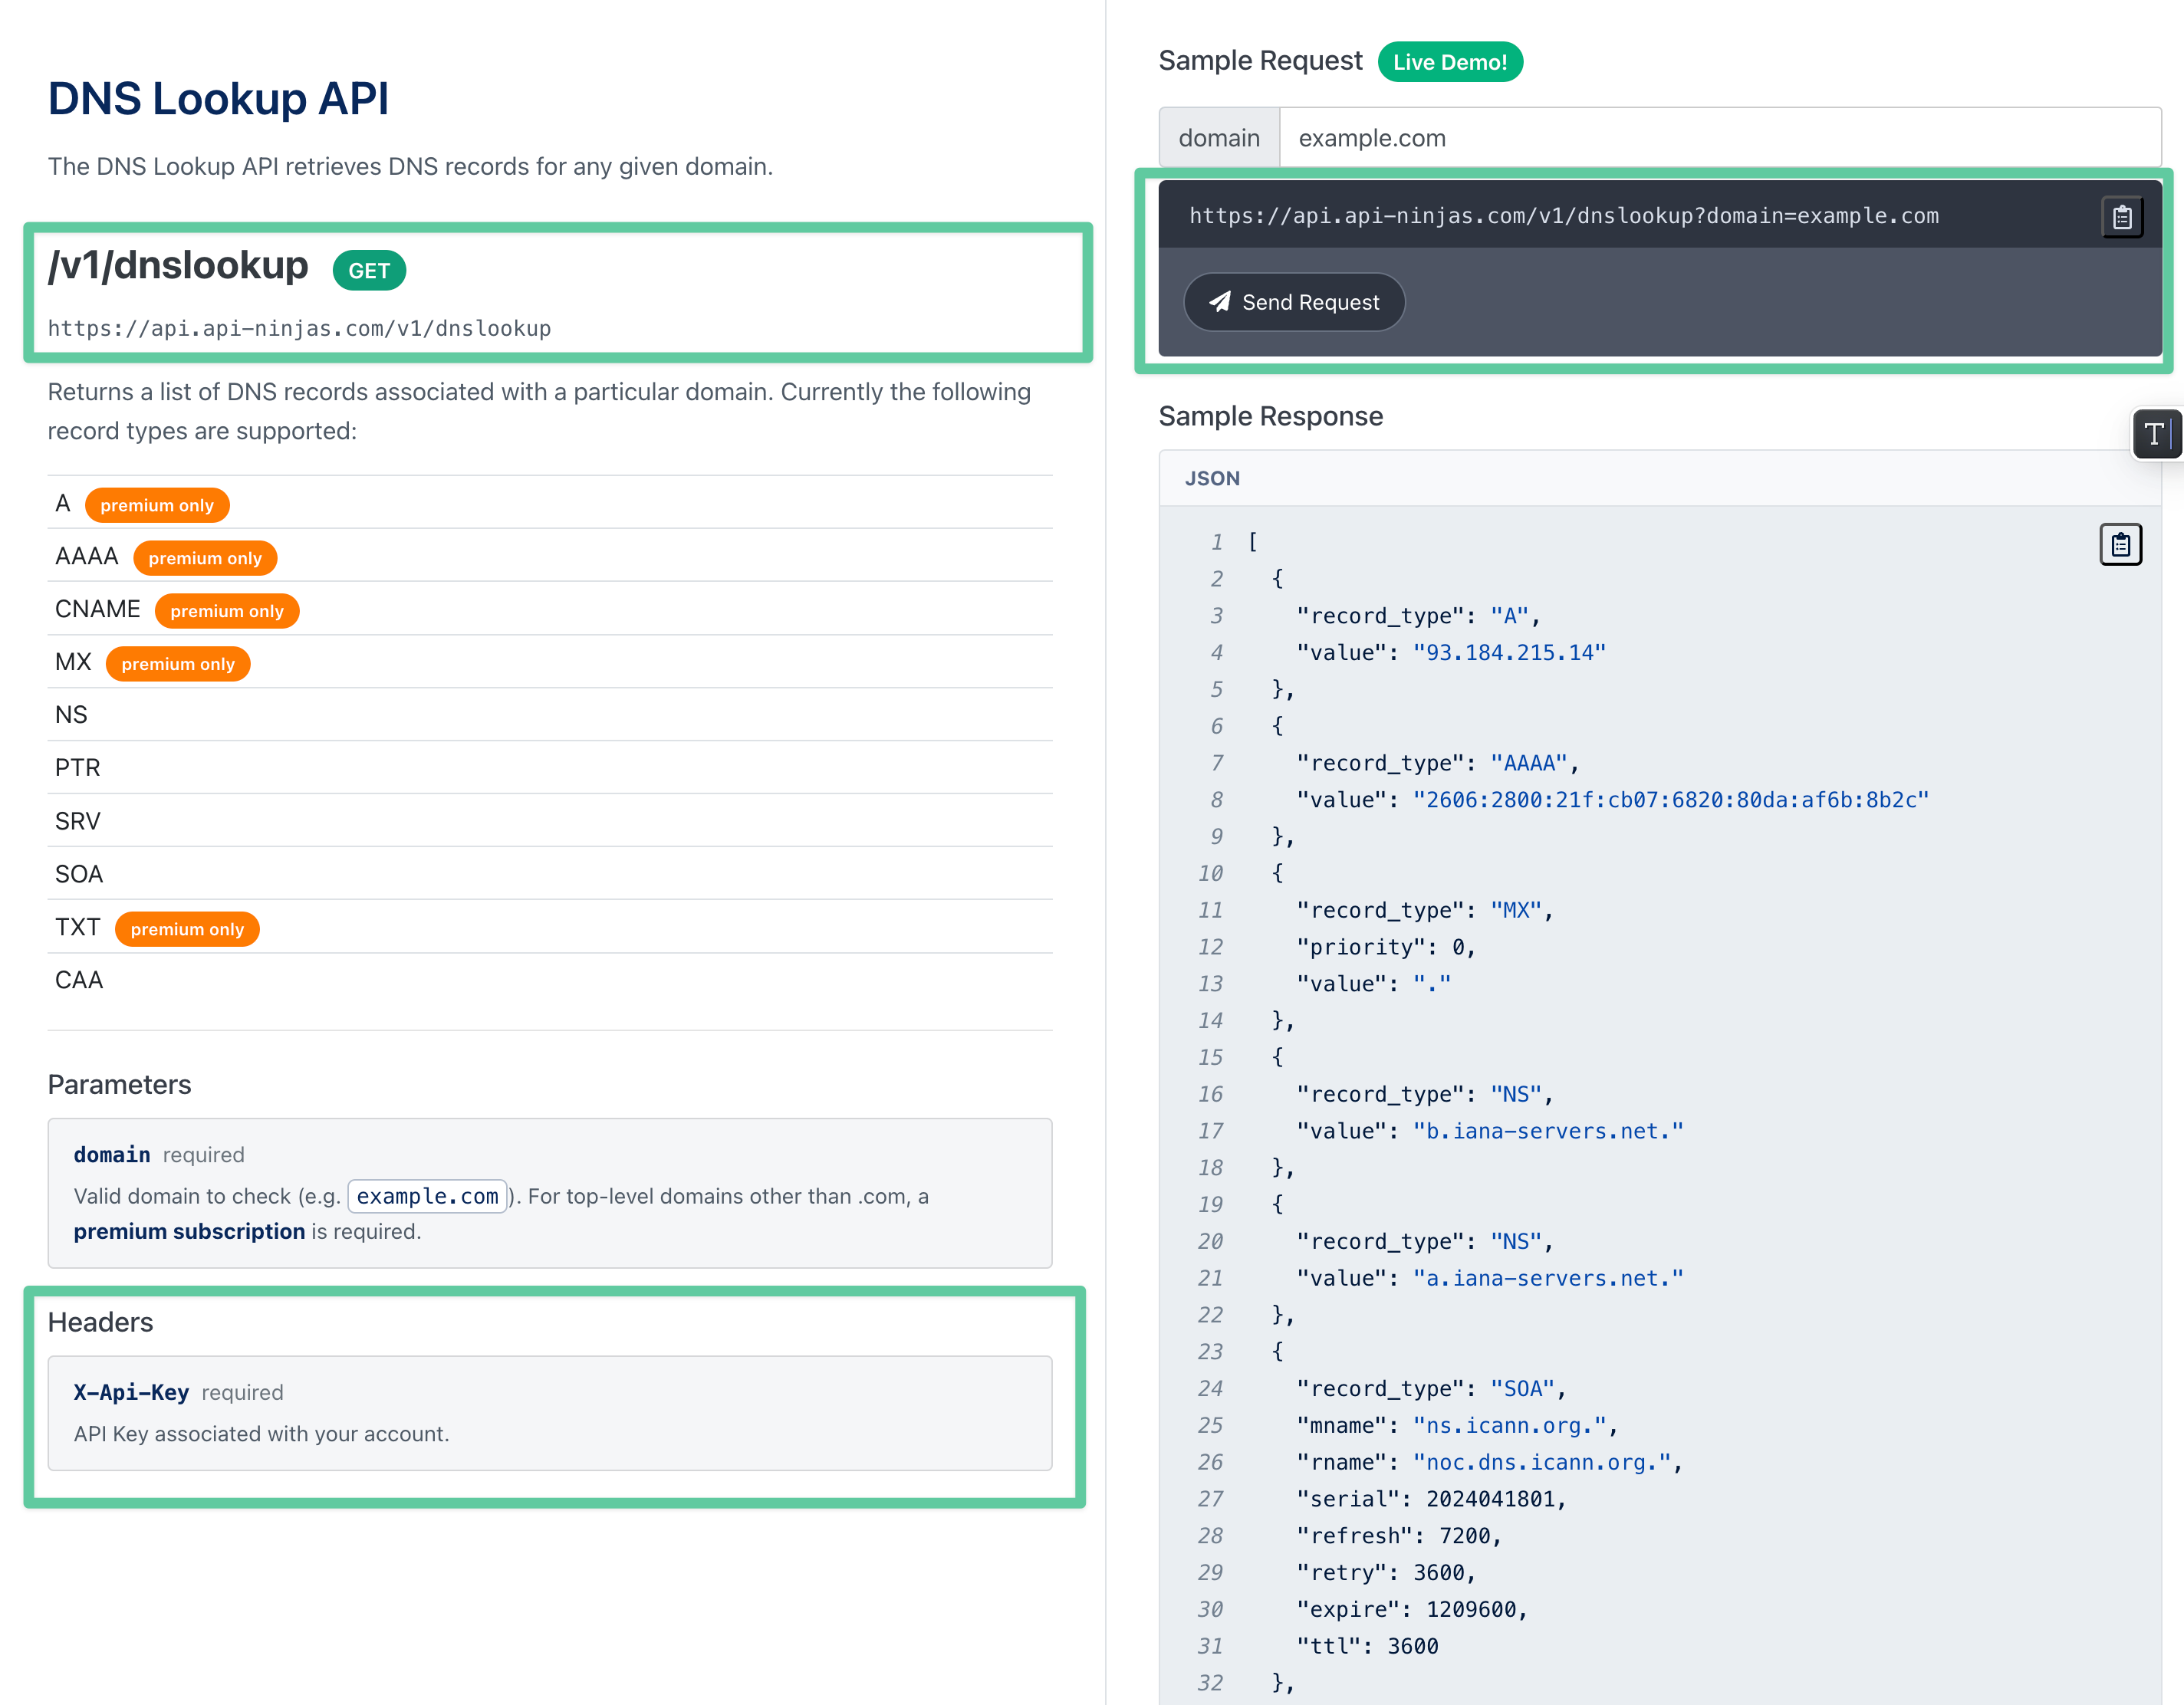Screen dimensions: 2184x1705
Task: Open the text size panel via the T icon
Action: pyautogui.click(x=2158, y=434)
